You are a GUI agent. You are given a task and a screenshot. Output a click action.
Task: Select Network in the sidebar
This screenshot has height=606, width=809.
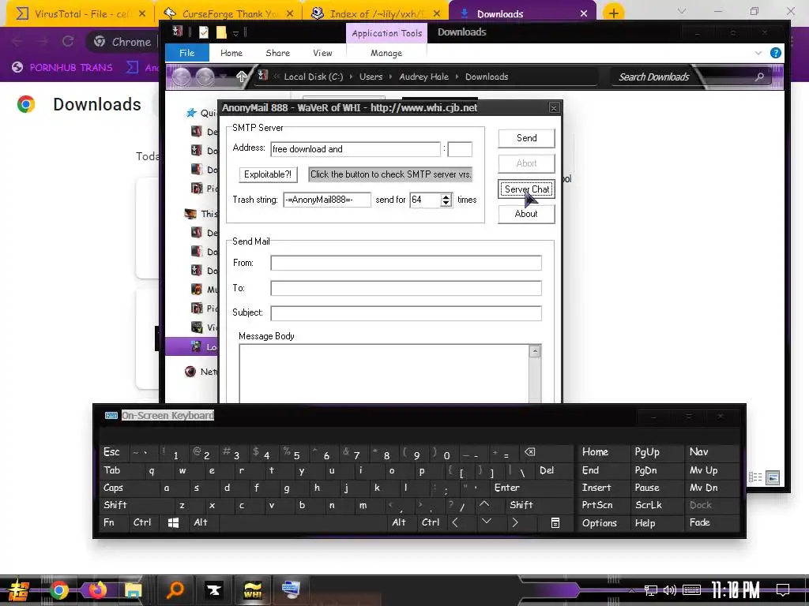(201, 372)
